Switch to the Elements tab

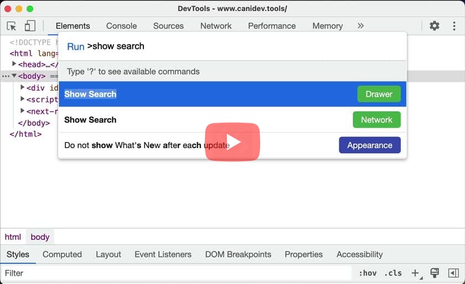coord(73,26)
